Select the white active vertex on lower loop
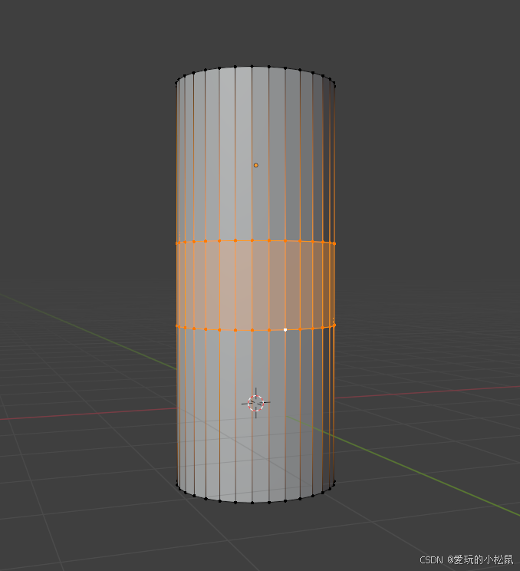 285,329
